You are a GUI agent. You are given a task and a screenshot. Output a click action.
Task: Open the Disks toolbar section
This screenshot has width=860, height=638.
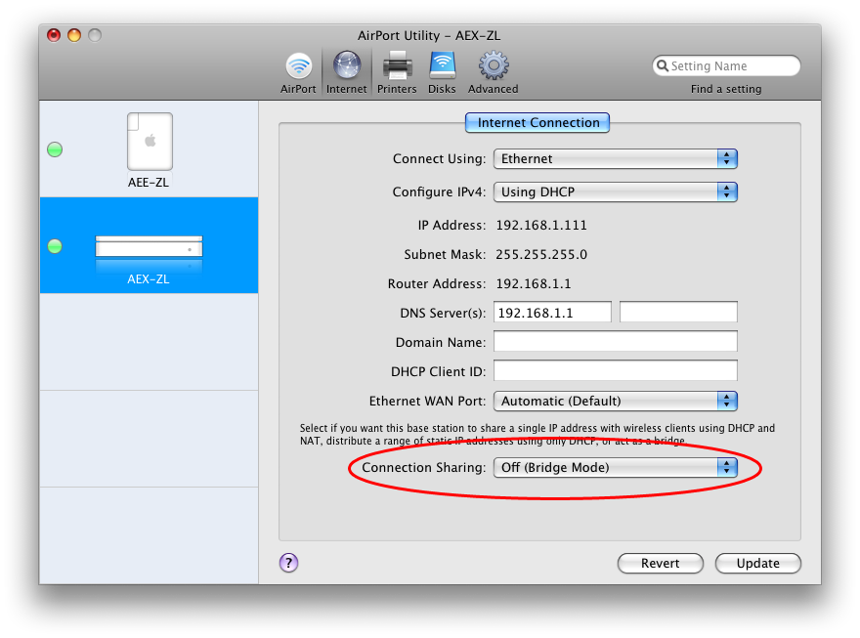click(442, 73)
